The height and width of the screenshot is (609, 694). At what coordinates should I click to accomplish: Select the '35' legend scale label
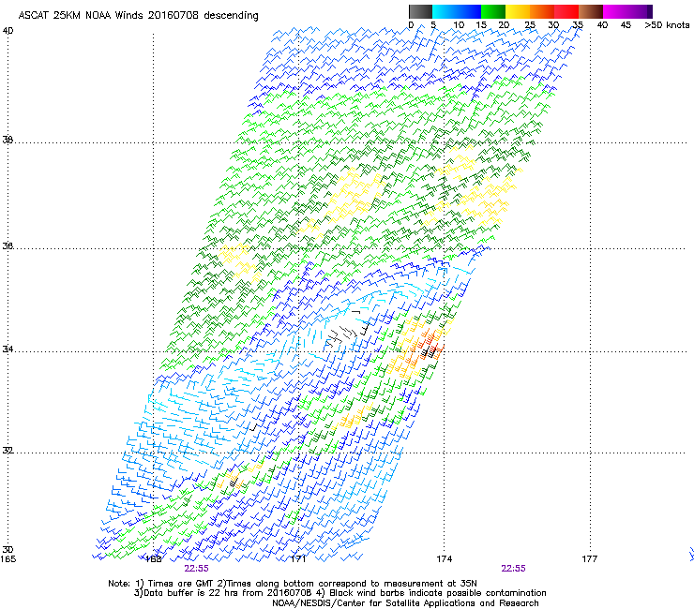(577, 25)
